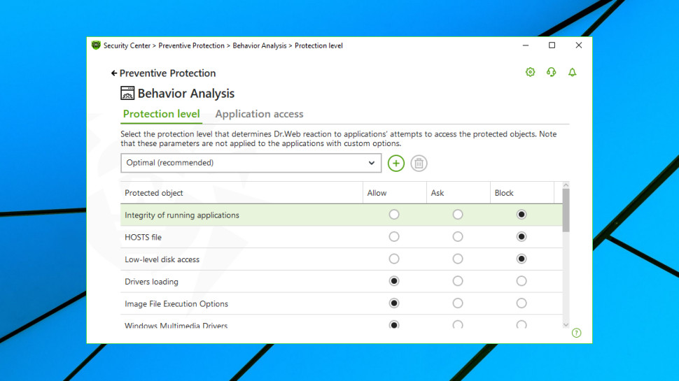Click the Block column header

tap(521, 193)
